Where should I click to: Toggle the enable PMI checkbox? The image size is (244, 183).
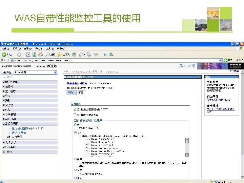pyautogui.click(x=75, y=109)
